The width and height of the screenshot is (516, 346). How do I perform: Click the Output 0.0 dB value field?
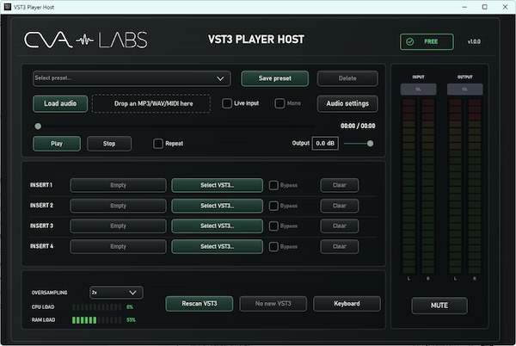coord(325,143)
